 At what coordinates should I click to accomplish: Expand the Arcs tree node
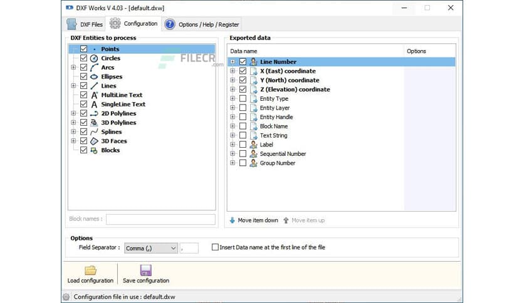[73, 68]
